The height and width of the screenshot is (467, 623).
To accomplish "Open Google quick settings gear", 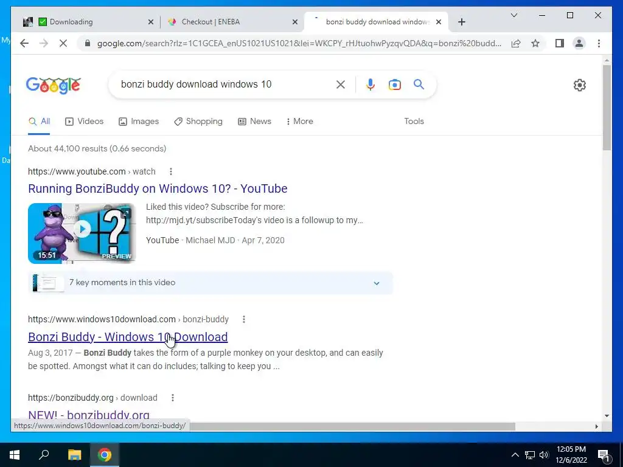I will coord(580,85).
